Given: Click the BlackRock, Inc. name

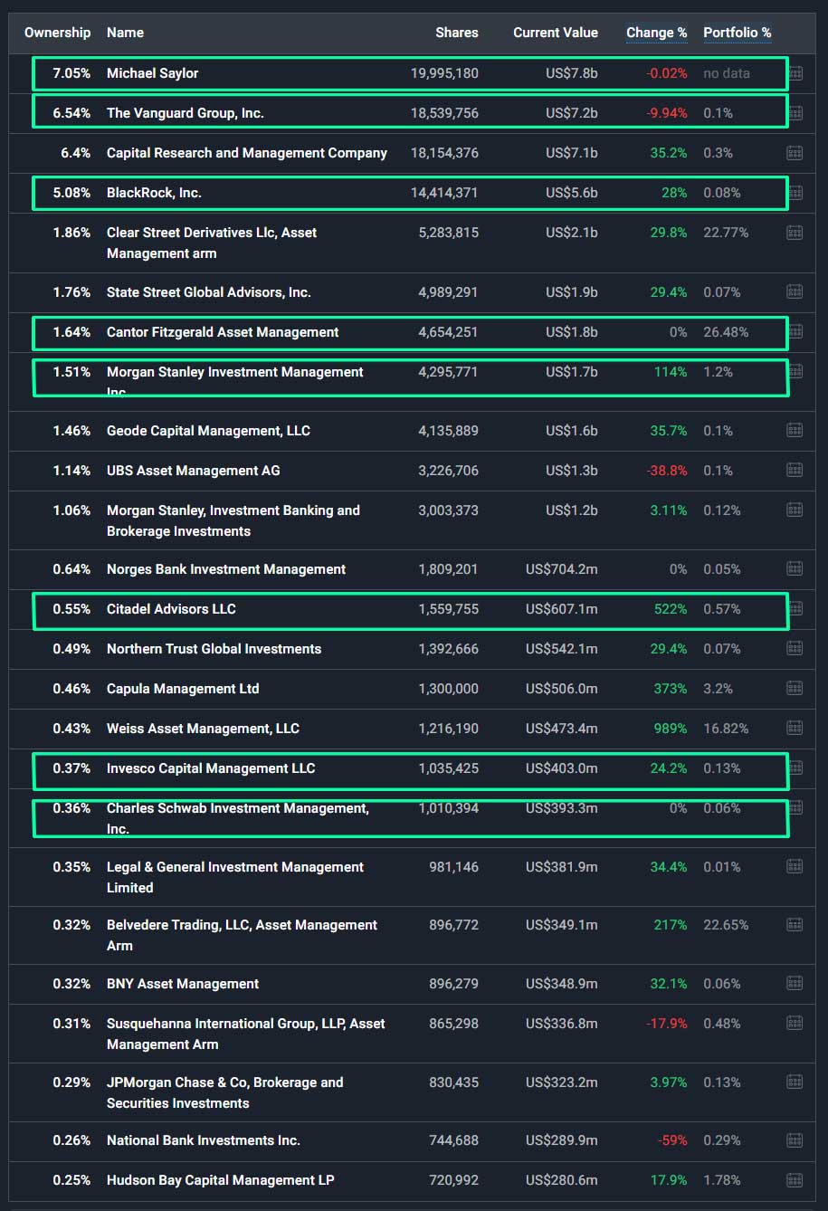Looking at the screenshot, I should coord(154,193).
